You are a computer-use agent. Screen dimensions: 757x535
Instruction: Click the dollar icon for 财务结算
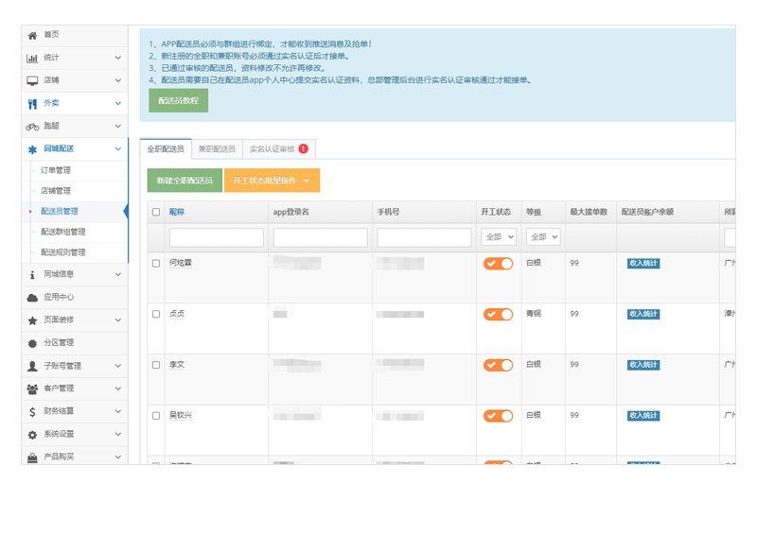[x=32, y=411]
